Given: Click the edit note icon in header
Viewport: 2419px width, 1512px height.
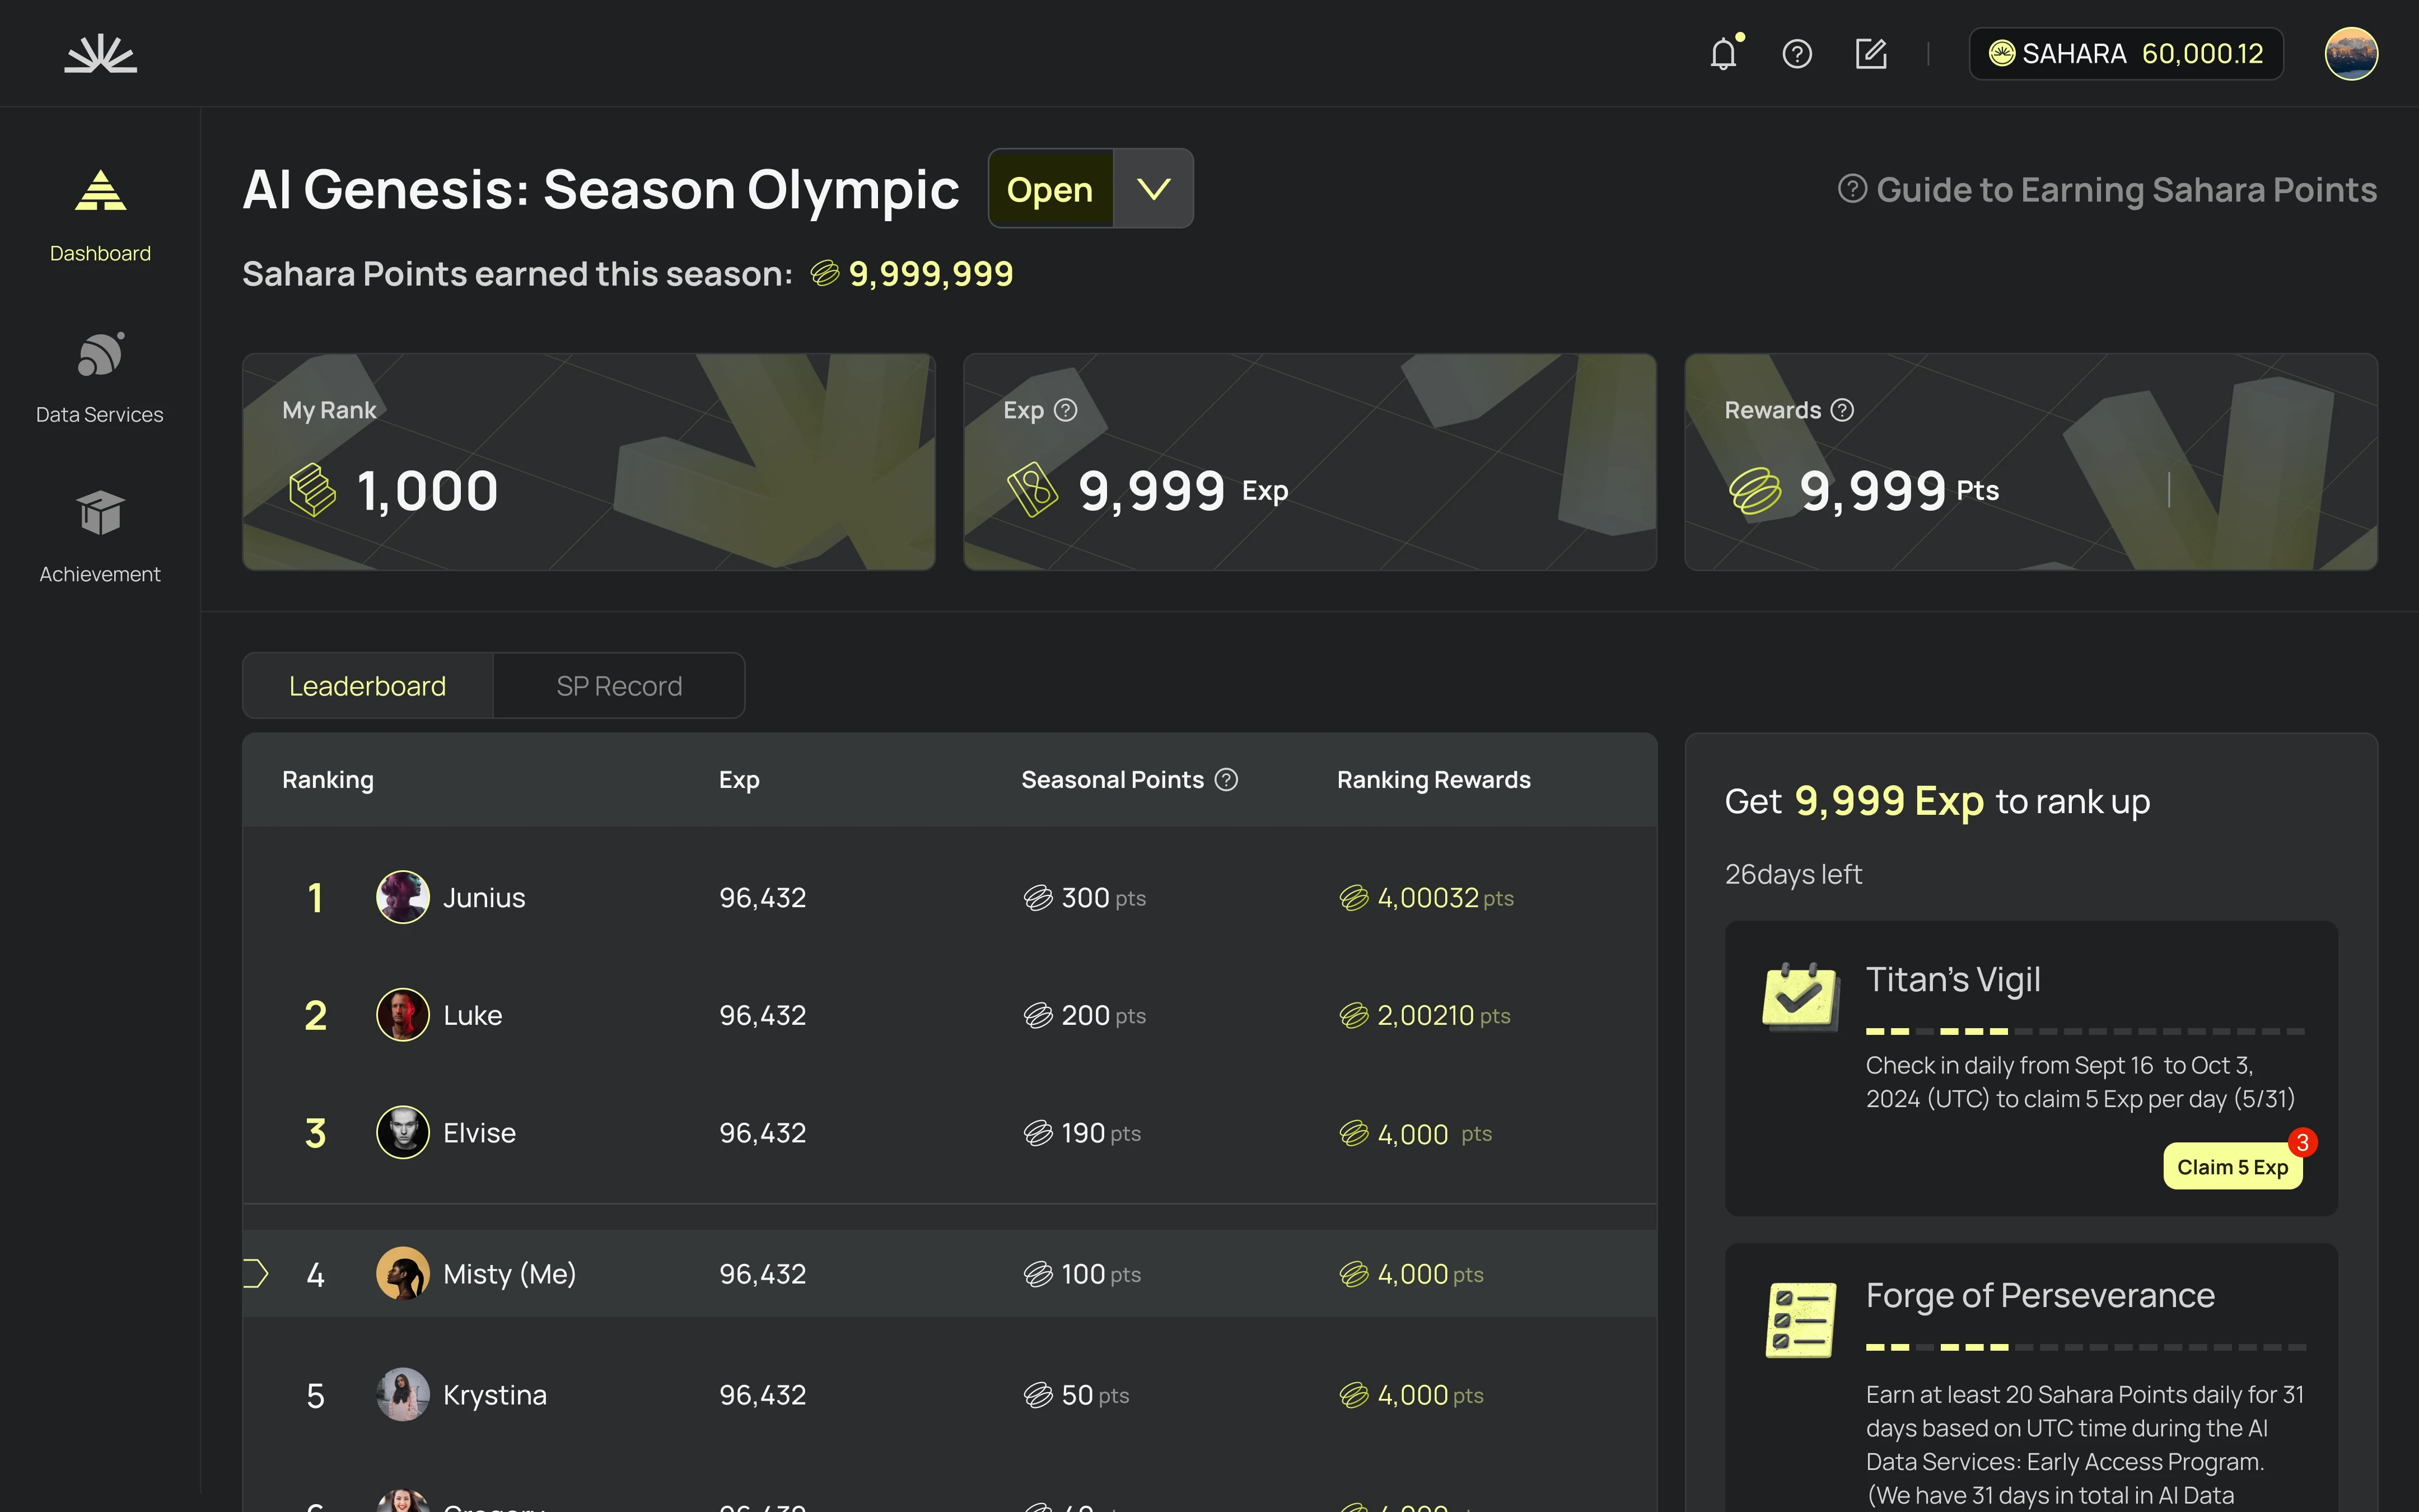Looking at the screenshot, I should point(1870,54).
